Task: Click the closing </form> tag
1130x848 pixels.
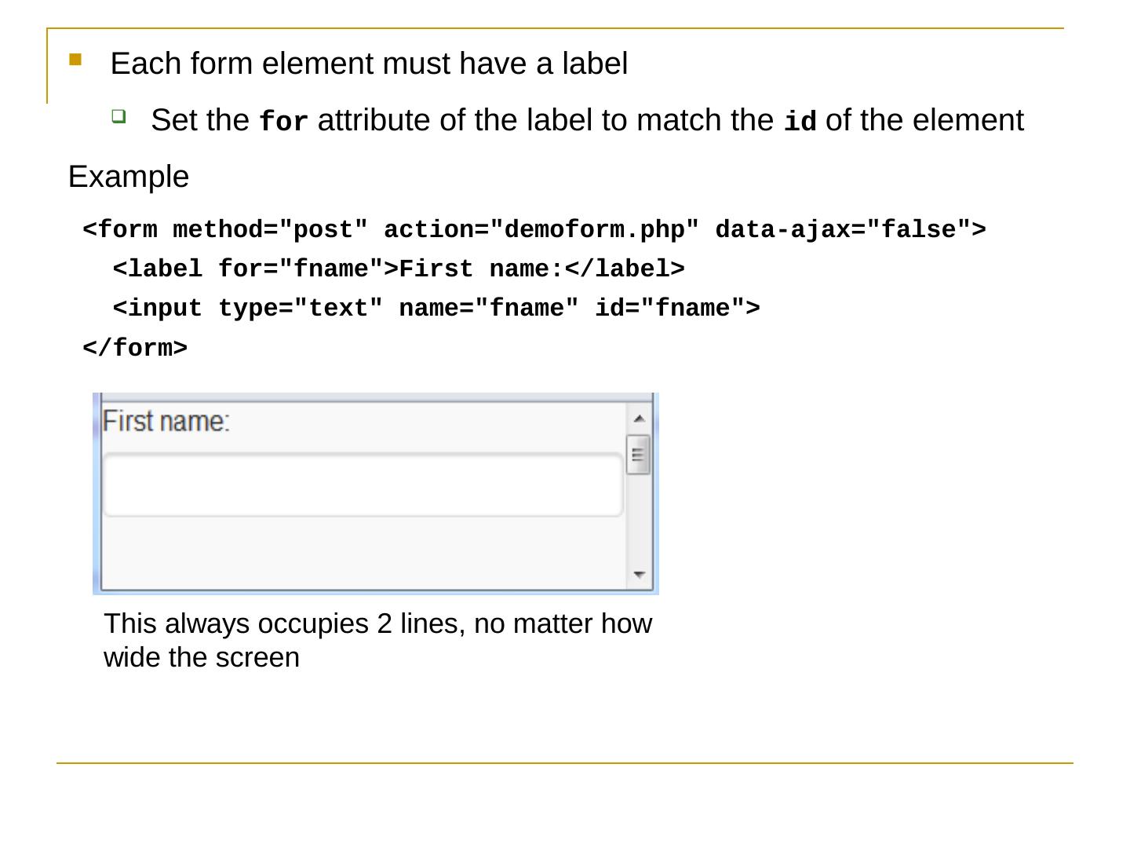Action: pyautogui.click(x=135, y=348)
